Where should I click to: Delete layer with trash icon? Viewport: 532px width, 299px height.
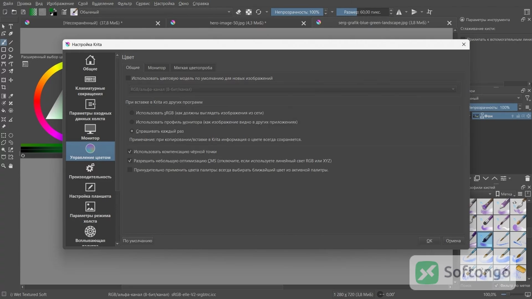point(527,179)
